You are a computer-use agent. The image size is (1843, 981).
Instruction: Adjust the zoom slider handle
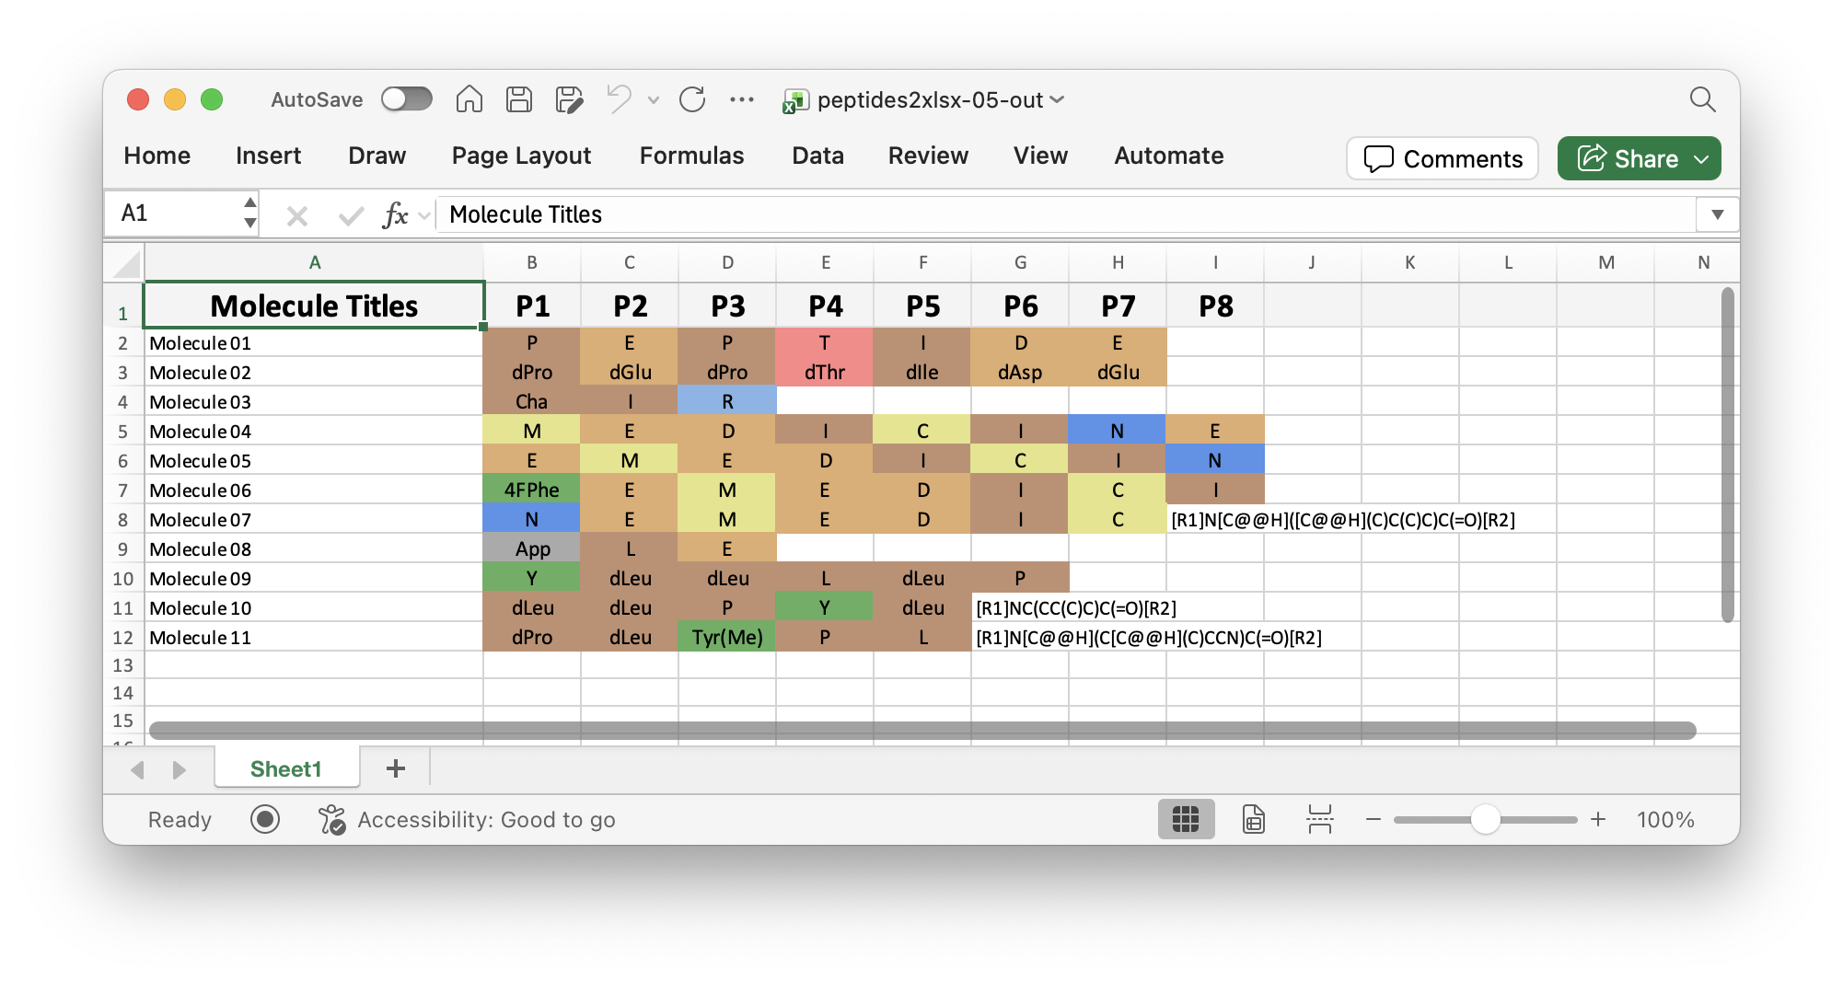pyautogui.click(x=1486, y=819)
